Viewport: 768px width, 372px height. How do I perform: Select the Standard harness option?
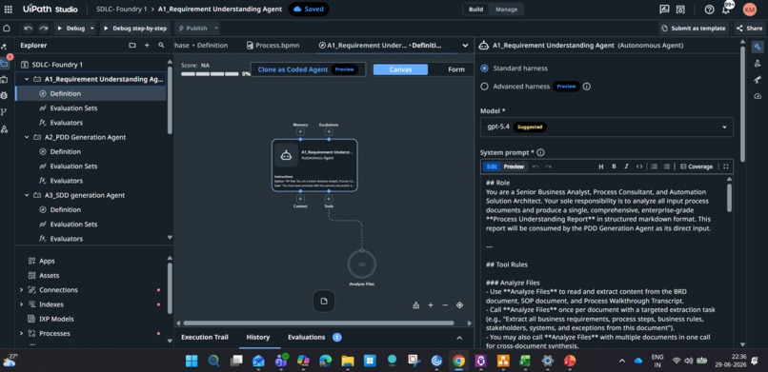484,69
